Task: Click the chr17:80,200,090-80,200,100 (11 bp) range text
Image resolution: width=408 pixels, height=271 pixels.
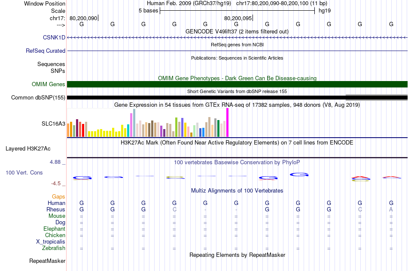Action: coord(282,3)
